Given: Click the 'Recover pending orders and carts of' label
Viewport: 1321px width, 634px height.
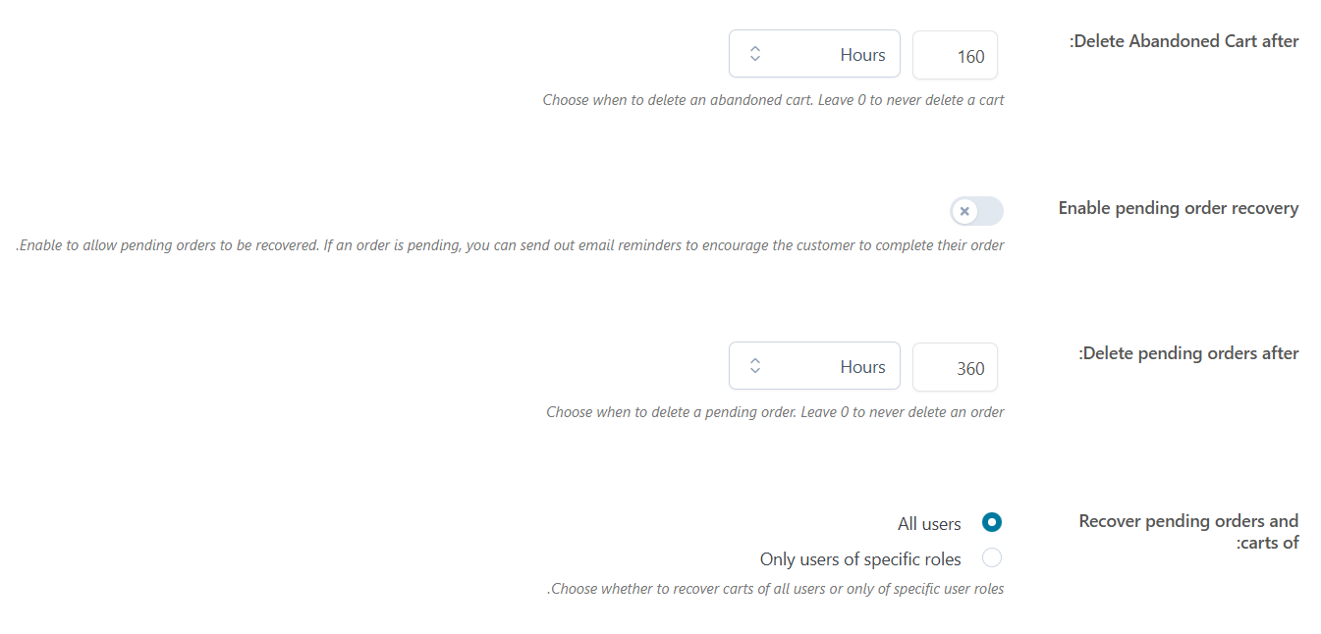Looking at the screenshot, I should pos(1188,531).
